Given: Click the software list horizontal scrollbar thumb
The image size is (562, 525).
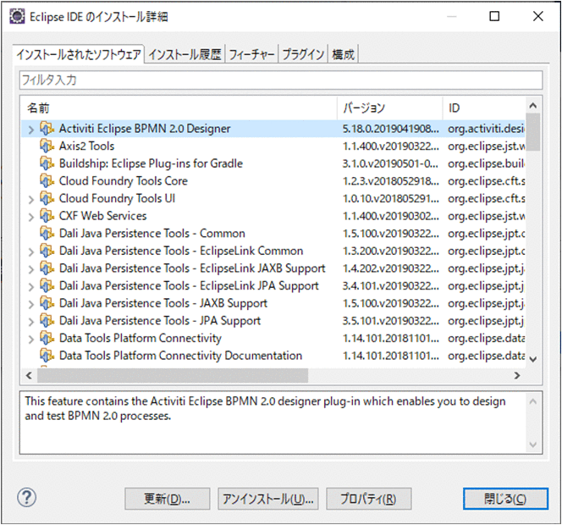Looking at the screenshot, I should pos(173,375).
